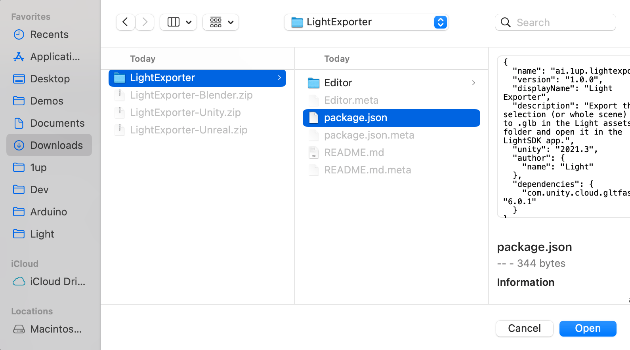Select README.md file
Screen dimensions: 630x350
tap(391, 152)
